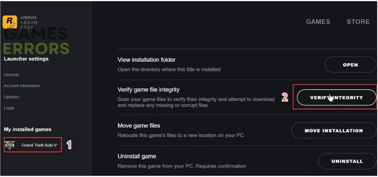
Task: Select the Grand Theft Auto V game icon
Action: click(10, 145)
